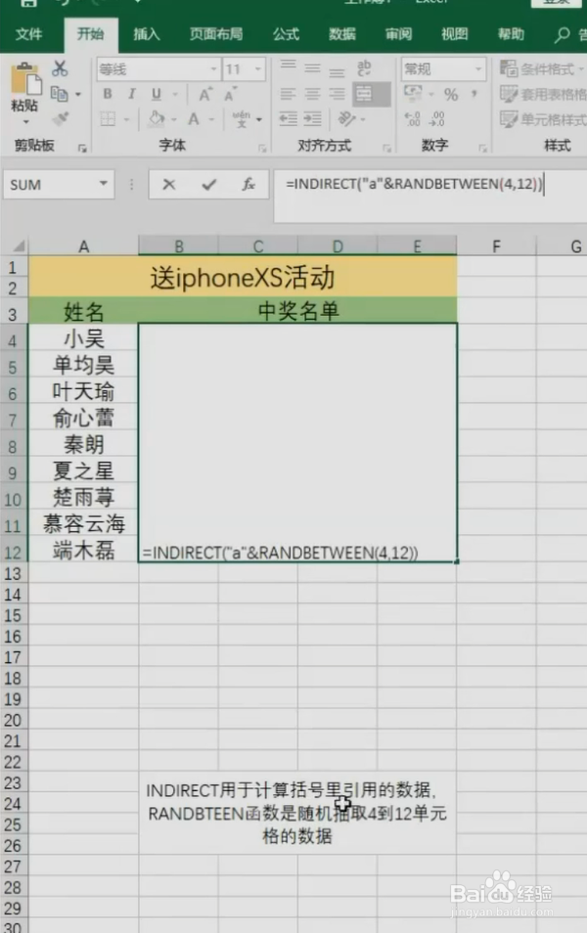Screen dimensions: 587x933
Task: Select cell containing 慕容云海
Action: coord(83,524)
